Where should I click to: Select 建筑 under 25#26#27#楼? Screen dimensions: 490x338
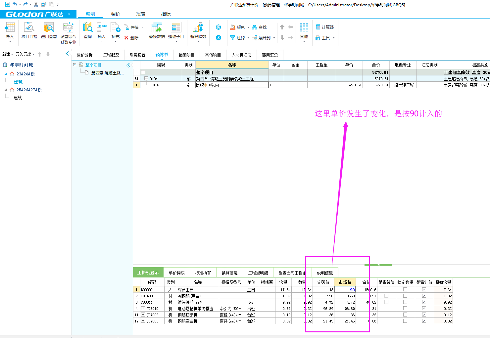click(18, 98)
